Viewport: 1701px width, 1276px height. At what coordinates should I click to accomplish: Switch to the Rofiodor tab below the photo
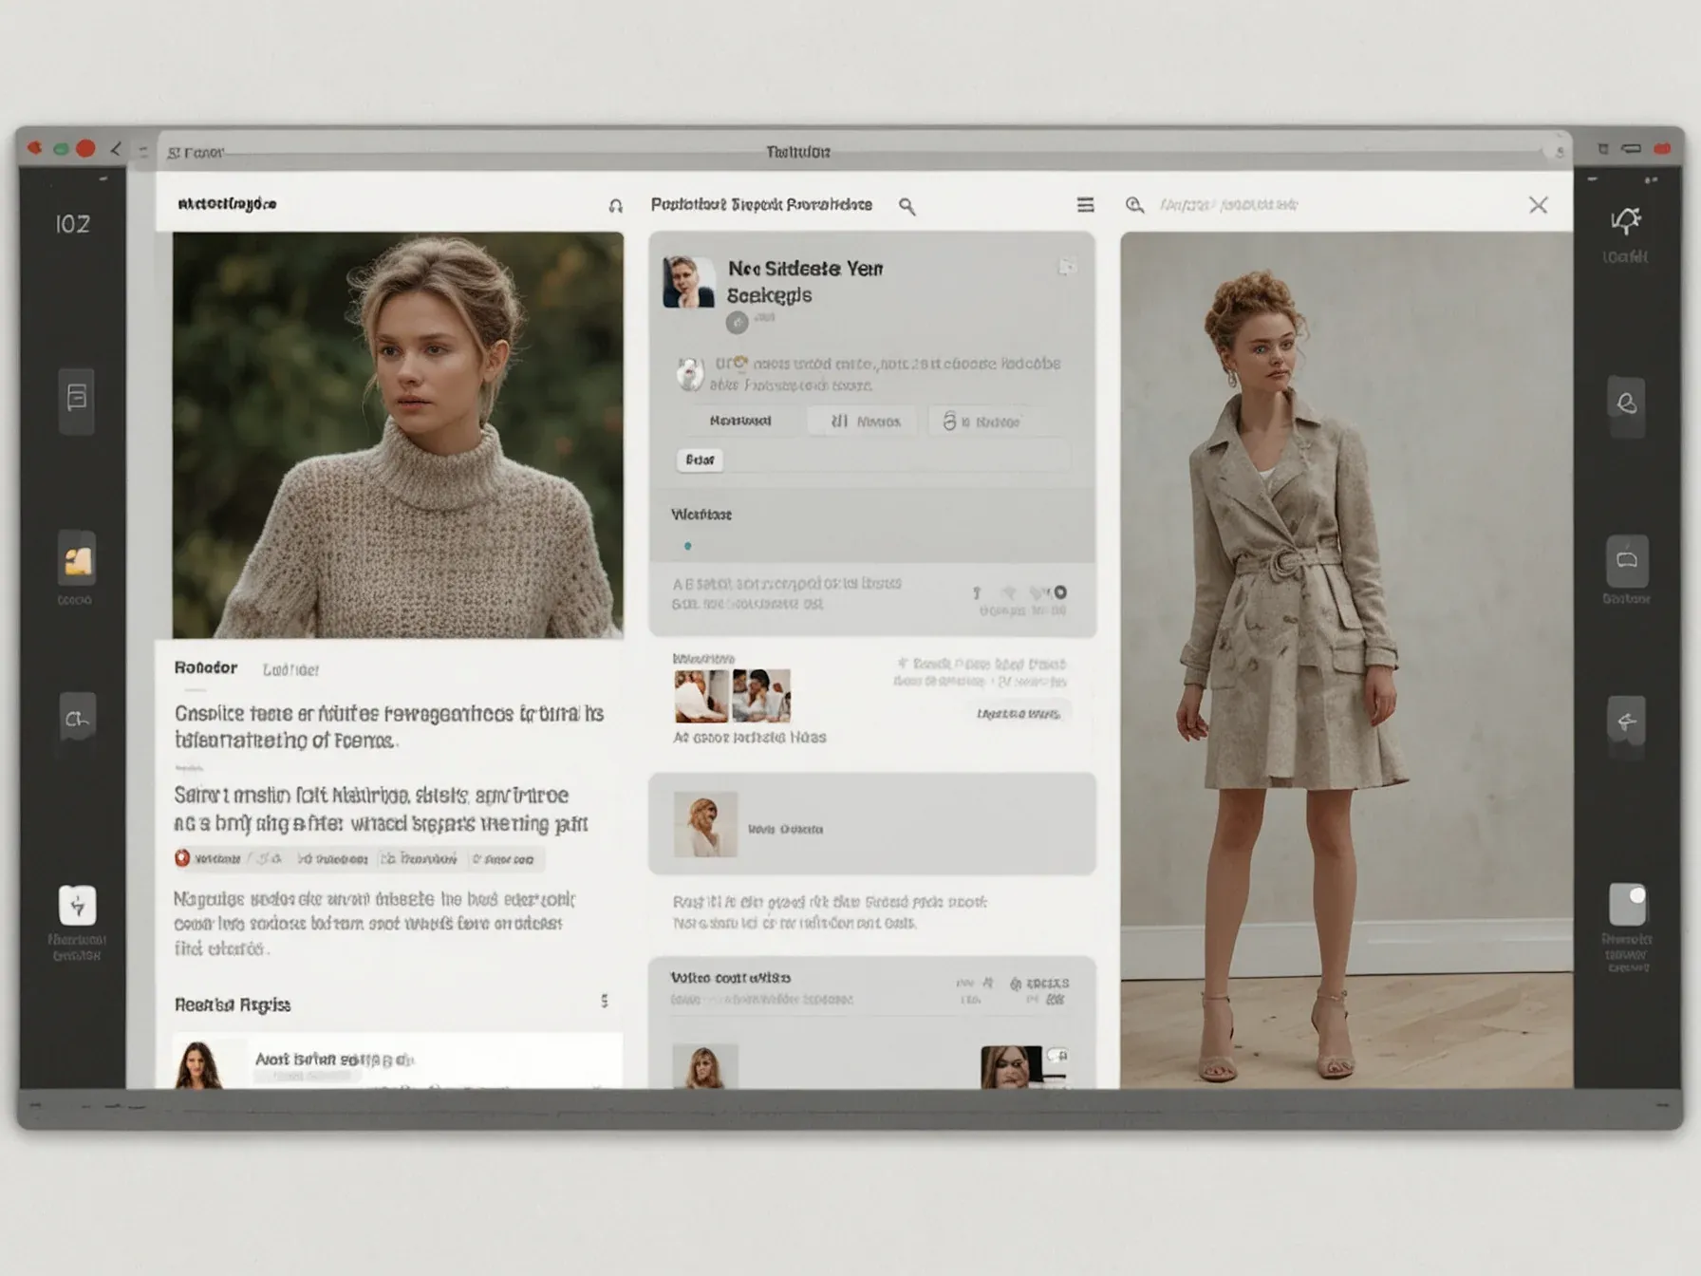click(x=206, y=668)
